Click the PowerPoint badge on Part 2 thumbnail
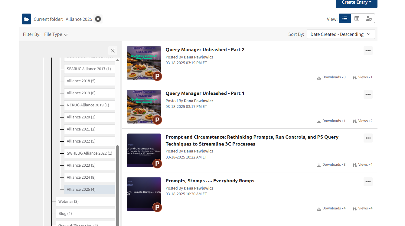This screenshot has width=405, height=226. click(x=157, y=76)
